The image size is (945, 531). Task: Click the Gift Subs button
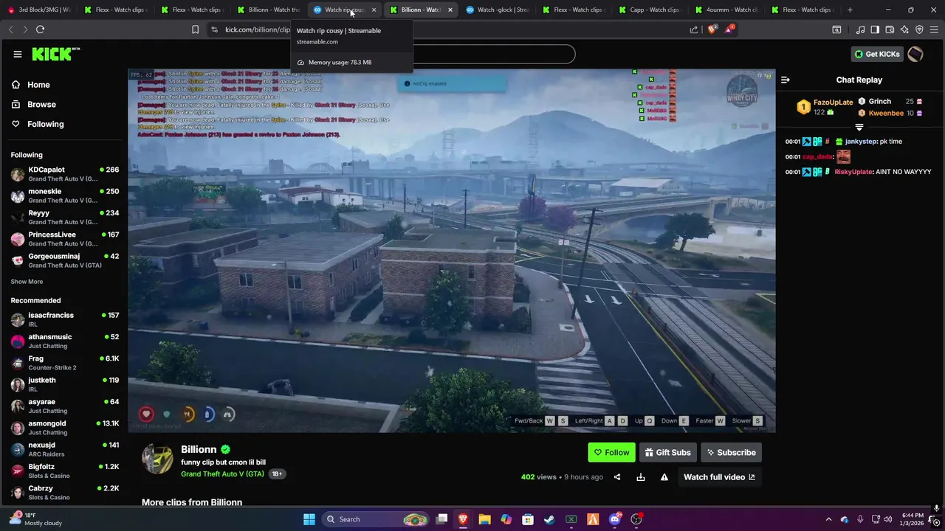(668, 452)
